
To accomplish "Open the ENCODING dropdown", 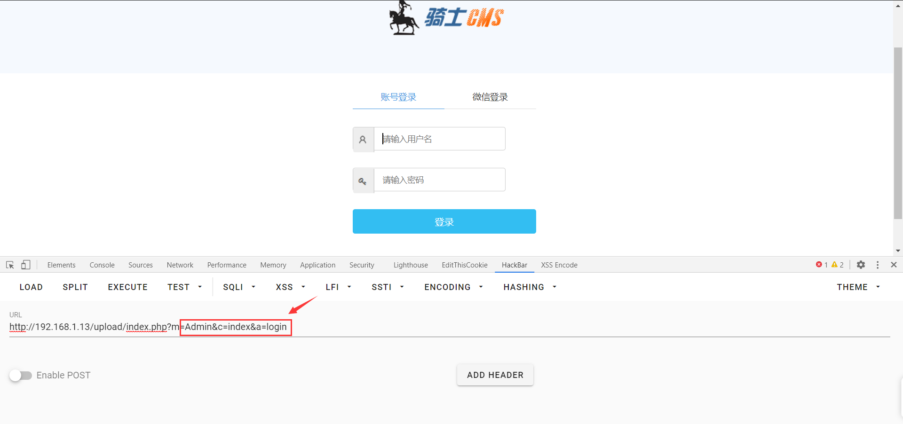I will point(453,287).
